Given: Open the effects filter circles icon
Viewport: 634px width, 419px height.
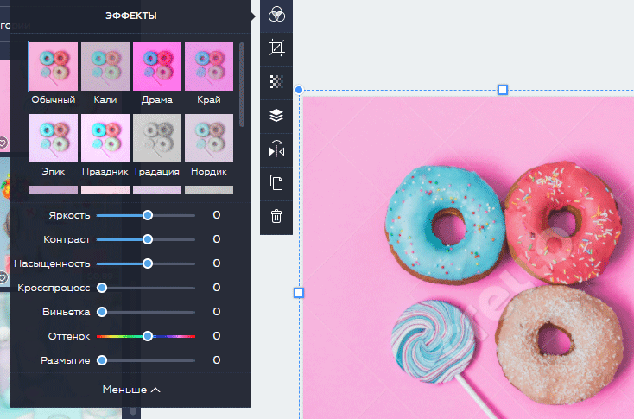Looking at the screenshot, I should point(276,15).
